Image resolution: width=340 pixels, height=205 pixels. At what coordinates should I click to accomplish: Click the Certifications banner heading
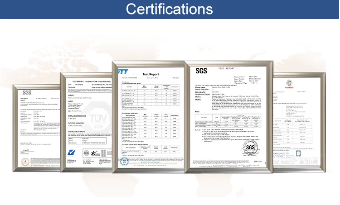pos(170,9)
